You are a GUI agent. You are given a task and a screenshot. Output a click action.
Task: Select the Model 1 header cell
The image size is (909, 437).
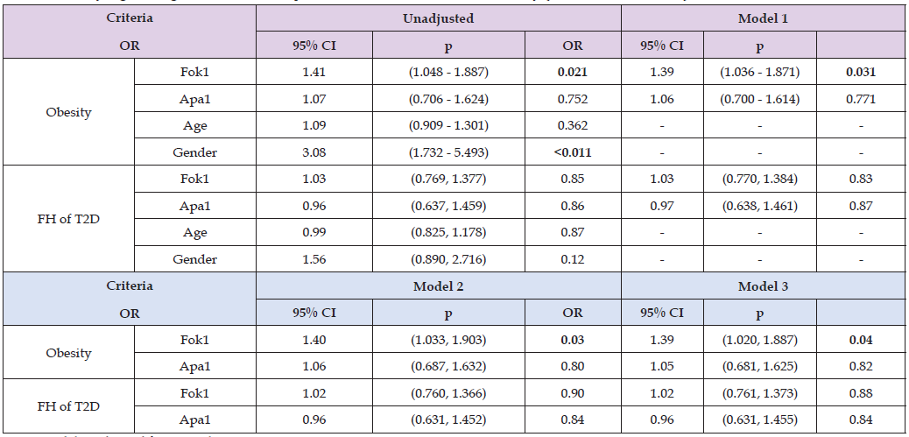click(x=765, y=17)
